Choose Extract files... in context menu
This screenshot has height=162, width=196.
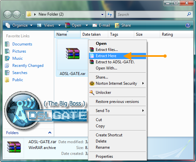click(117, 50)
